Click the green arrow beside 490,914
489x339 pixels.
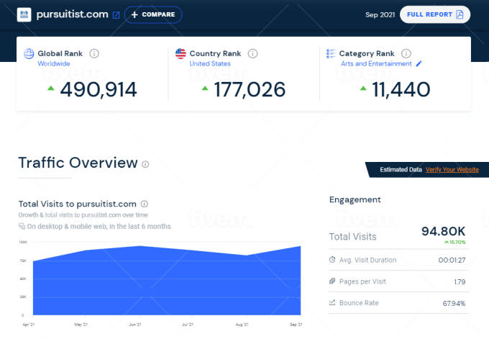tap(51, 89)
